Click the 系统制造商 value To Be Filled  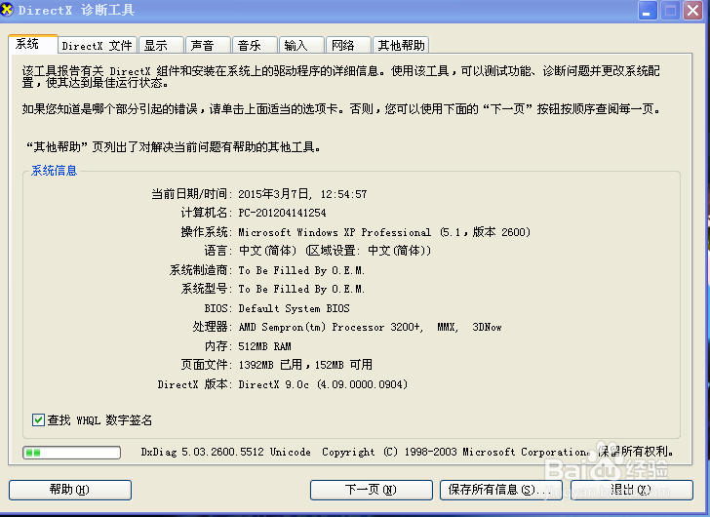(301, 270)
